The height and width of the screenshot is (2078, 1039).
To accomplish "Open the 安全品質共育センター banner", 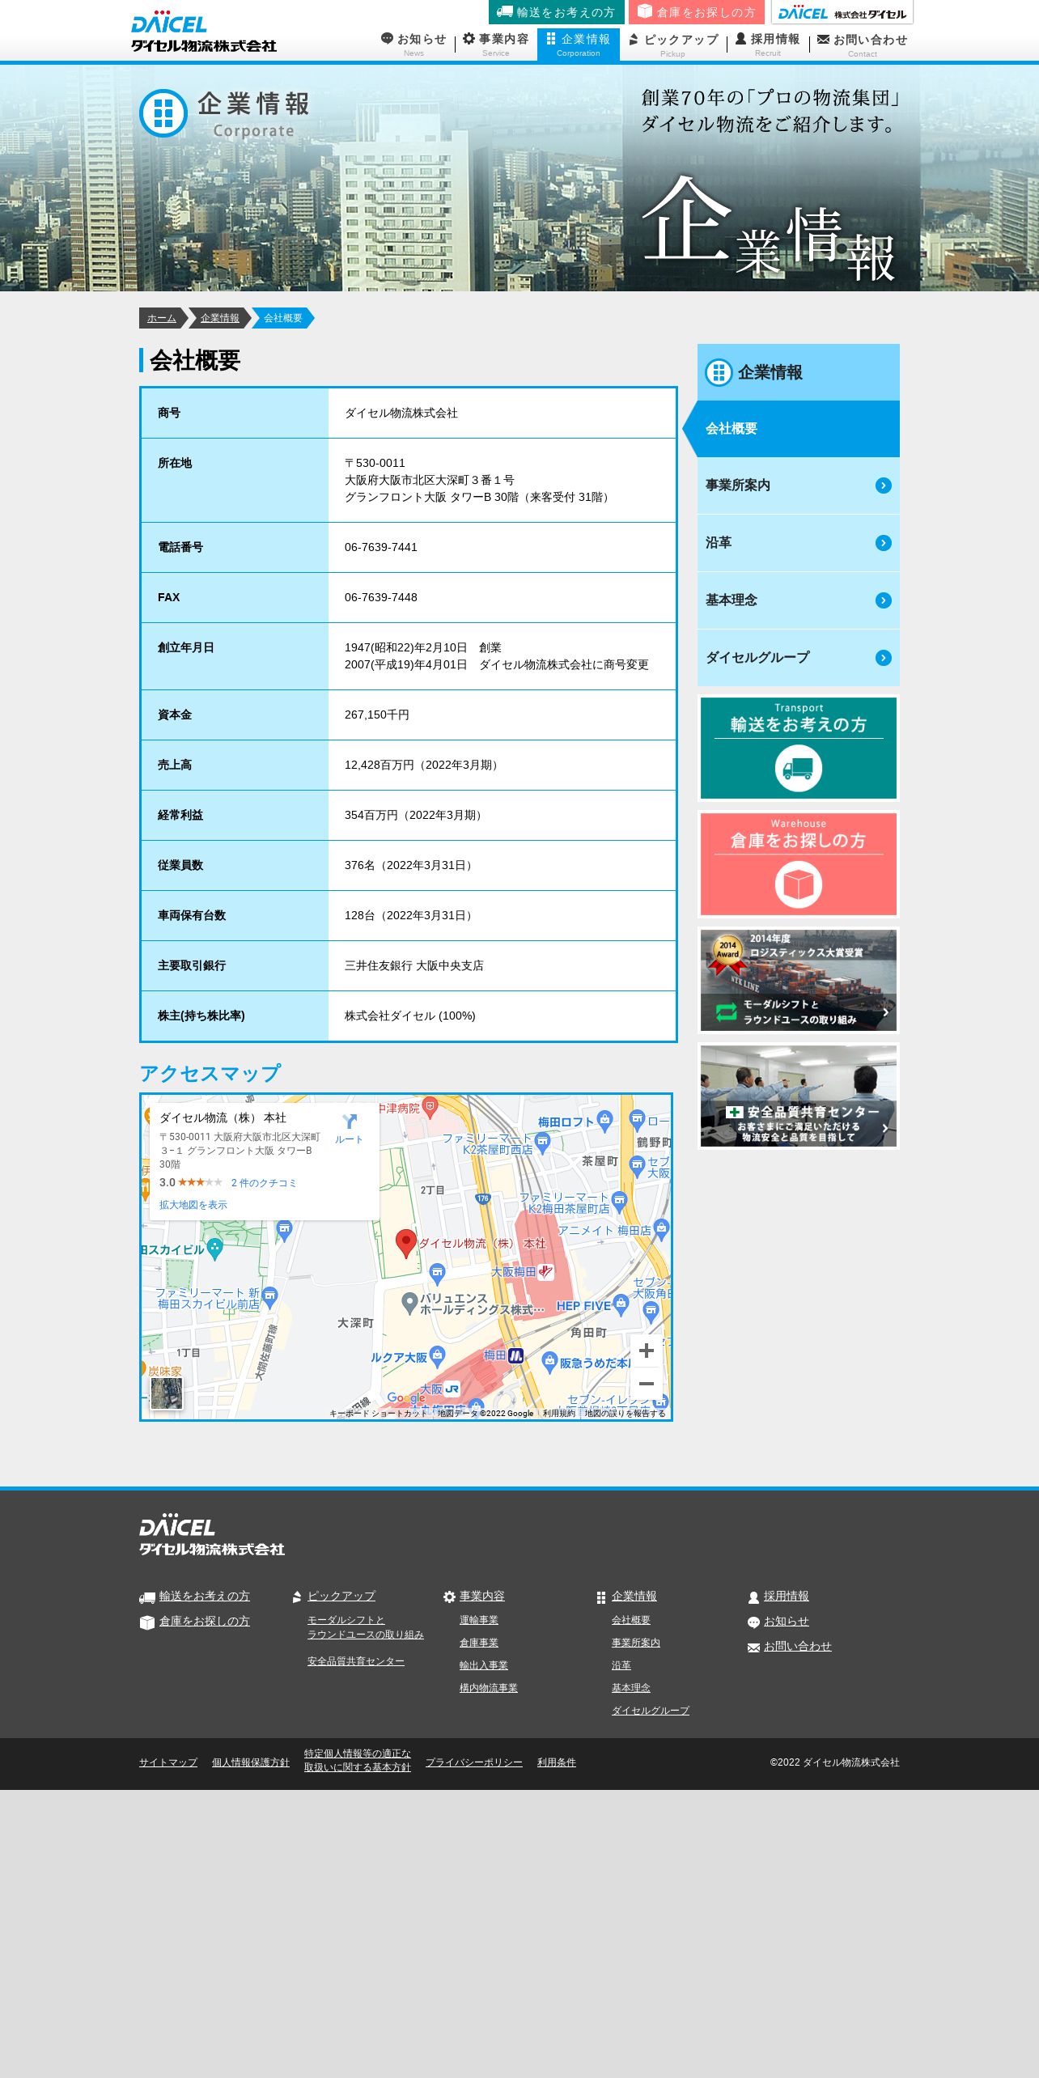I will pyautogui.click(x=799, y=1096).
